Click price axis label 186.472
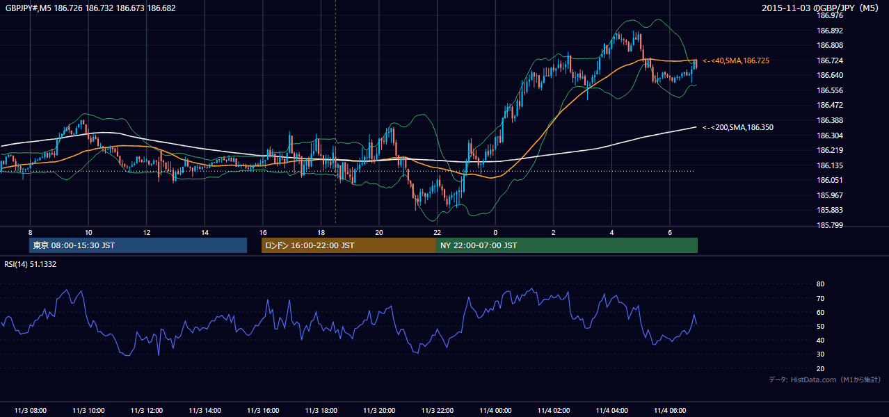This screenshot has width=889, height=417. (829, 105)
